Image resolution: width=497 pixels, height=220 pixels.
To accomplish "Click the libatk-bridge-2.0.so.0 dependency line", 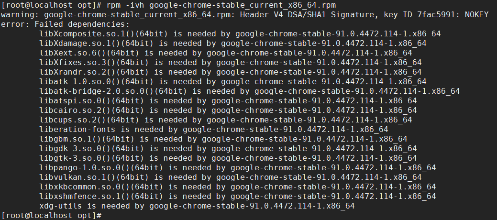I will click(x=249, y=91).
